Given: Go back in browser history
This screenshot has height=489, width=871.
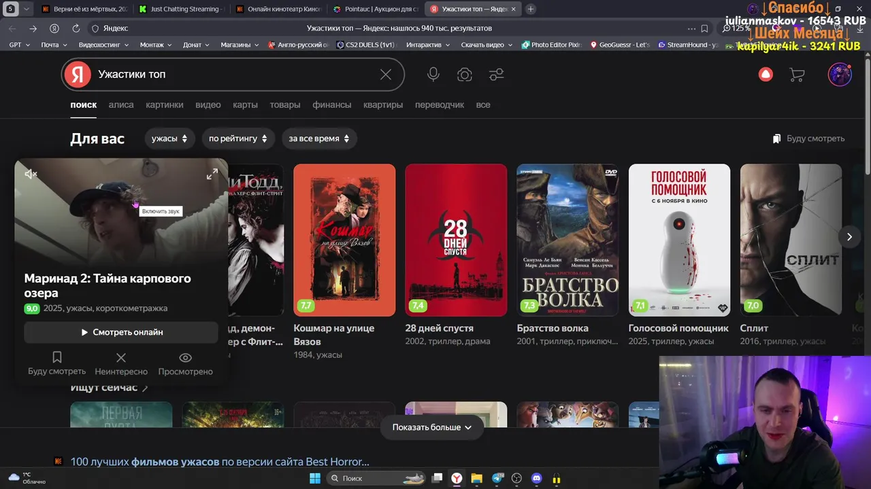Looking at the screenshot, I should tap(12, 29).
